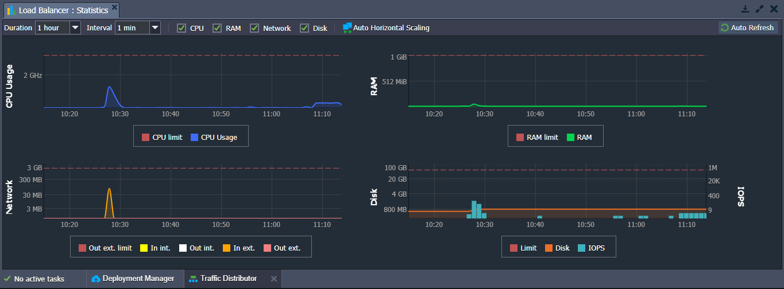Toggle Out ext. limit legend swatch

tap(82, 248)
